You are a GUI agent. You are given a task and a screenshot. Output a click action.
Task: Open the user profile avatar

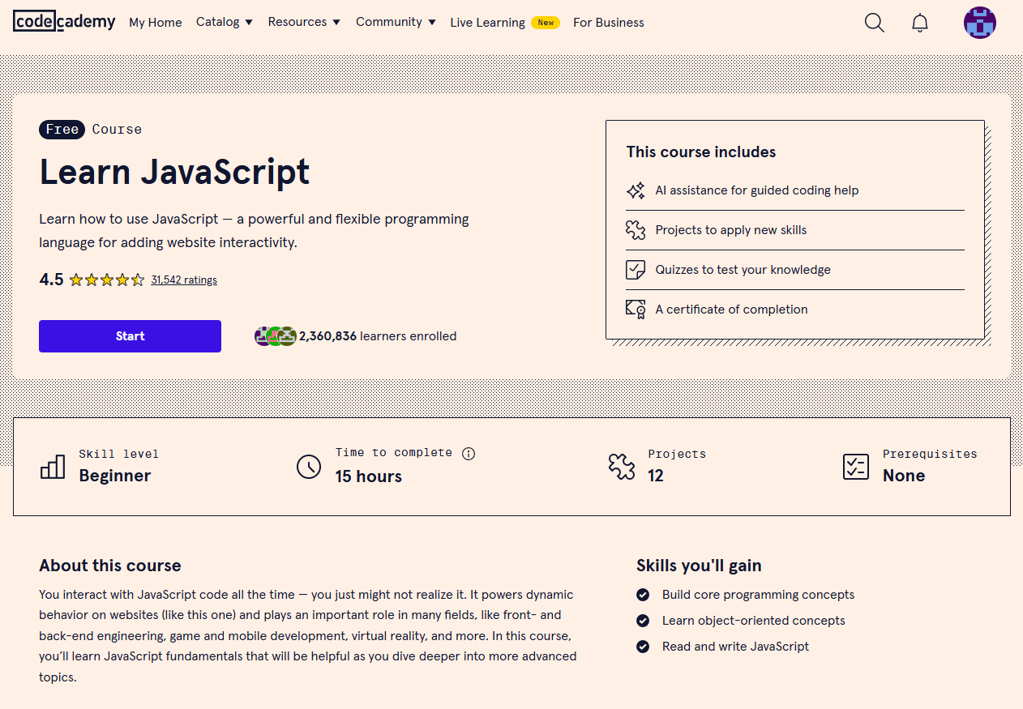[x=980, y=23]
